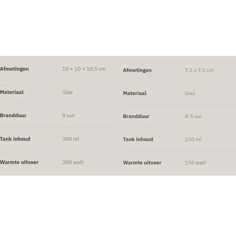Image resolution: width=236 pixels, height=236 pixels.
Task: Select the "8 uur" burn time value
Action: [68, 115]
